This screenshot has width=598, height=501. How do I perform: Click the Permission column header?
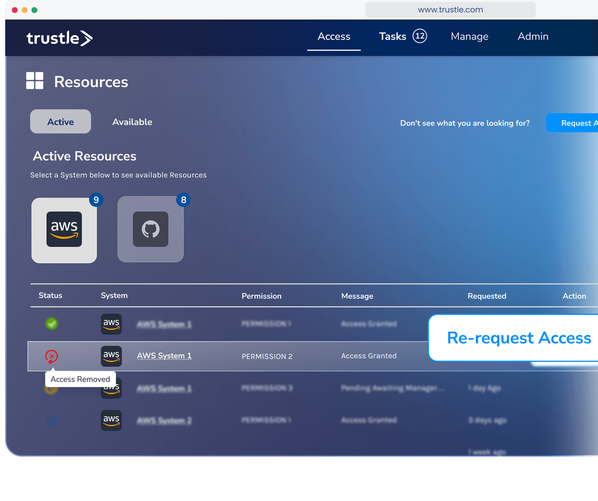click(262, 296)
